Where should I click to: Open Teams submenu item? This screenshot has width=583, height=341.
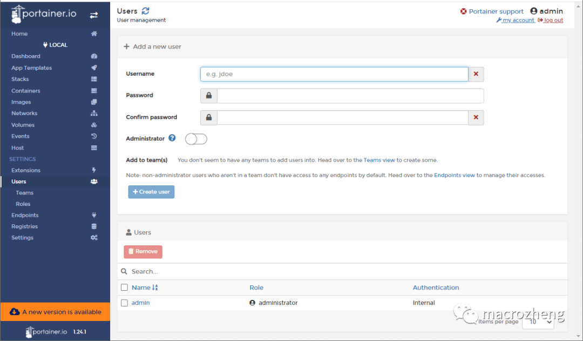point(24,192)
